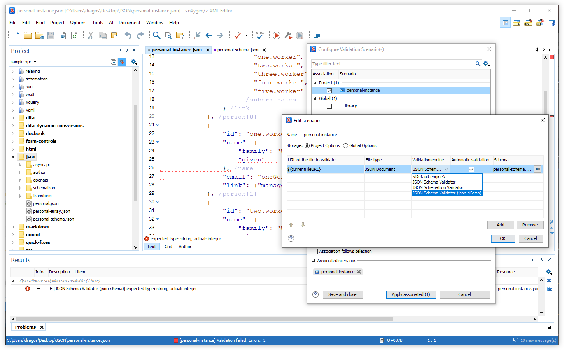This screenshot has width=564, height=350.
Task: Click the Add button
Action: [501, 225]
